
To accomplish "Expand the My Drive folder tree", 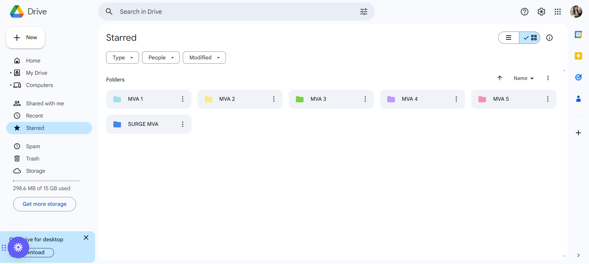I will coord(11,73).
